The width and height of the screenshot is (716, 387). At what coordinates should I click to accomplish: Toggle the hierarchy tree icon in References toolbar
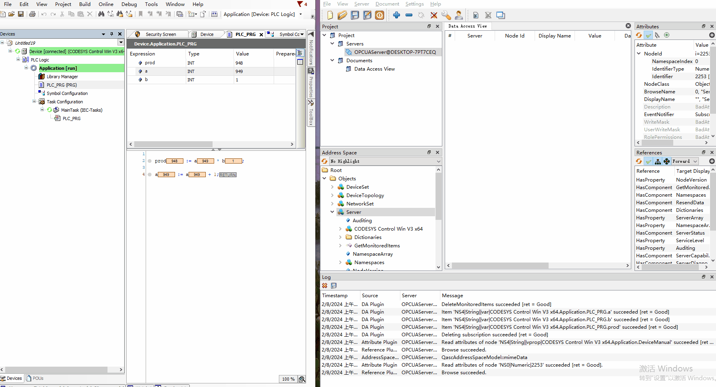pyautogui.click(x=658, y=161)
